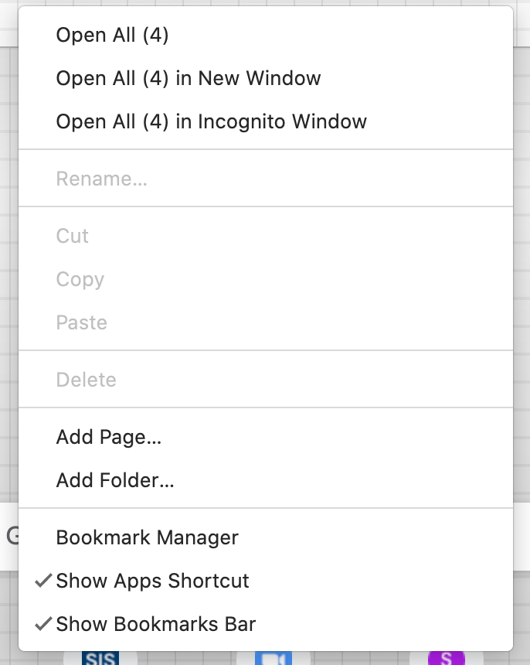This screenshot has height=665, width=530.
Task: Open the blue video camera shortcut
Action: 274,659
